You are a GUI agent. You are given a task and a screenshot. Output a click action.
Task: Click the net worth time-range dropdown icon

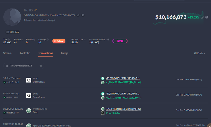click(202, 17)
